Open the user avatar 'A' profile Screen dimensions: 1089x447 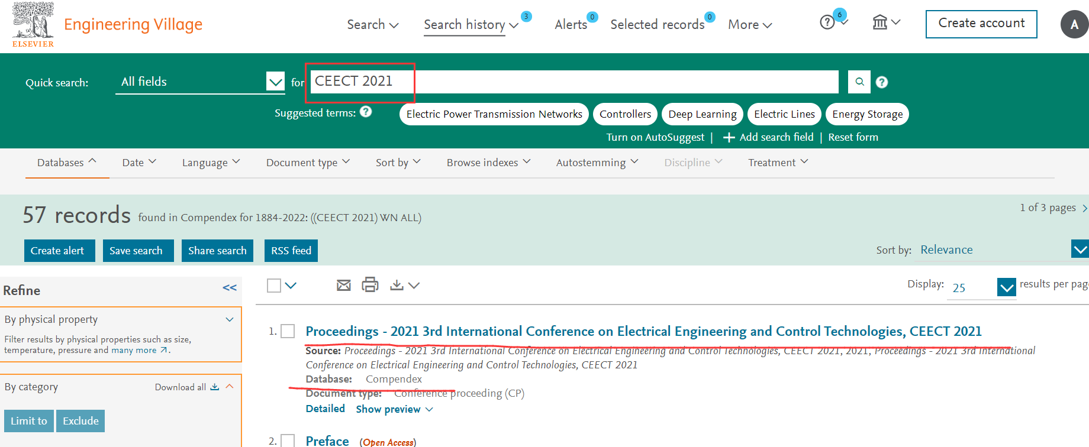click(1074, 24)
